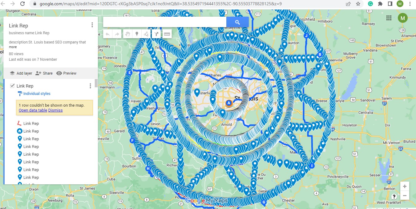Click the H waypoint marker on the map
Screen dimensions: 416x209
pyautogui.click(x=148, y=169)
